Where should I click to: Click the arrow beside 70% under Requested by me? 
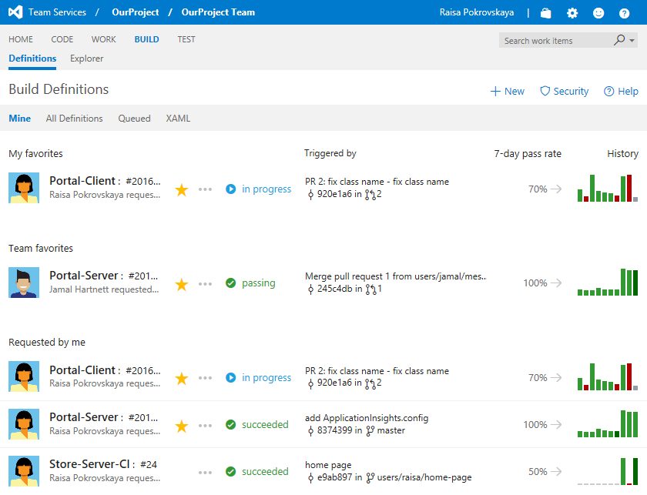coord(556,377)
